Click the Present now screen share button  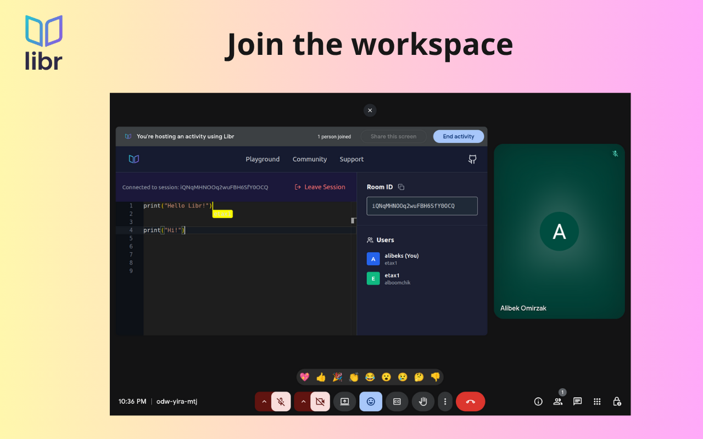point(345,402)
